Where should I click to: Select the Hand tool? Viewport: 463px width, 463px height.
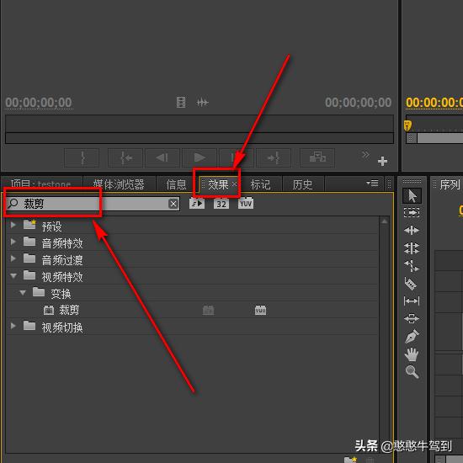pyautogui.click(x=412, y=354)
